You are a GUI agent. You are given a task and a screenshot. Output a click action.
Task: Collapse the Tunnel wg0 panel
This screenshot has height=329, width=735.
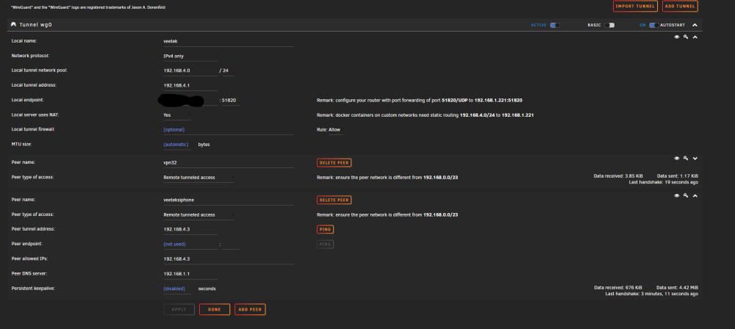(695, 25)
